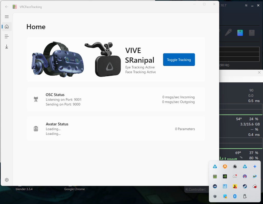Image resolution: width=263 pixels, height=204 pixels.
Task: Open Steam from the system tray
Action: pos(245,186)
